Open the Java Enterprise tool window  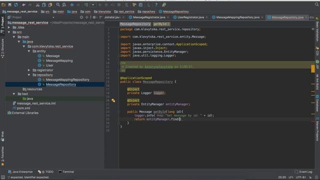click(x=20, y=172)
